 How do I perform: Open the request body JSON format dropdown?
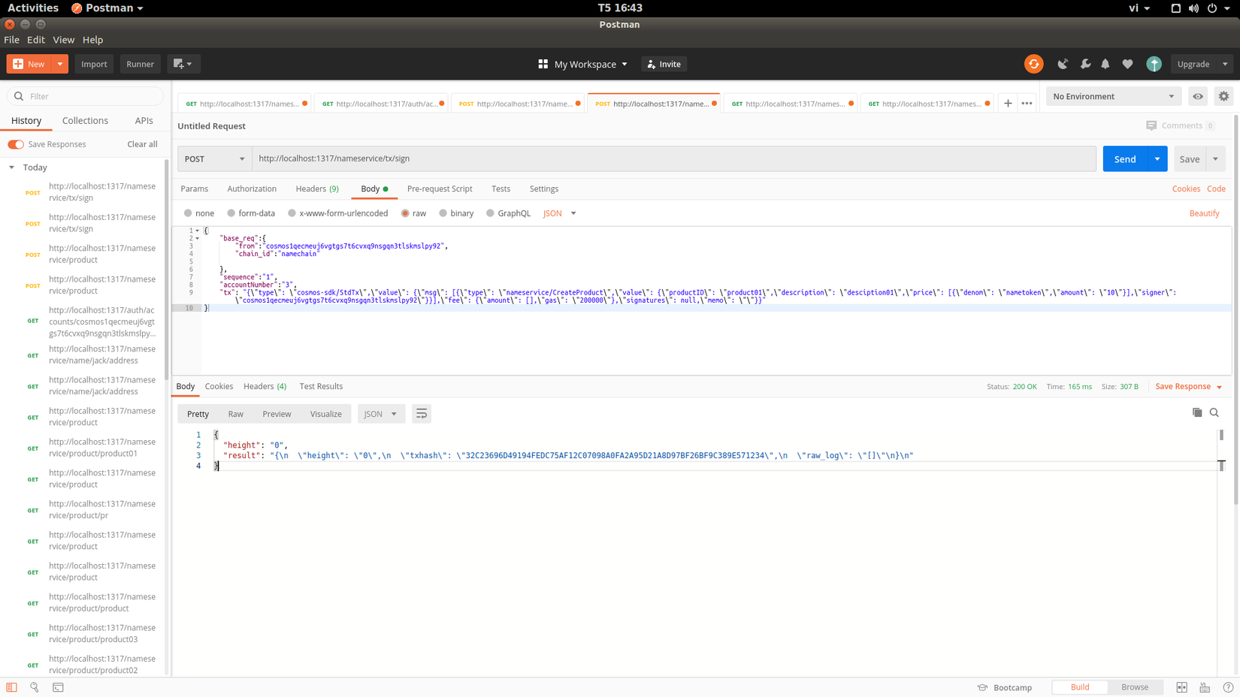(x=560, y=213)
